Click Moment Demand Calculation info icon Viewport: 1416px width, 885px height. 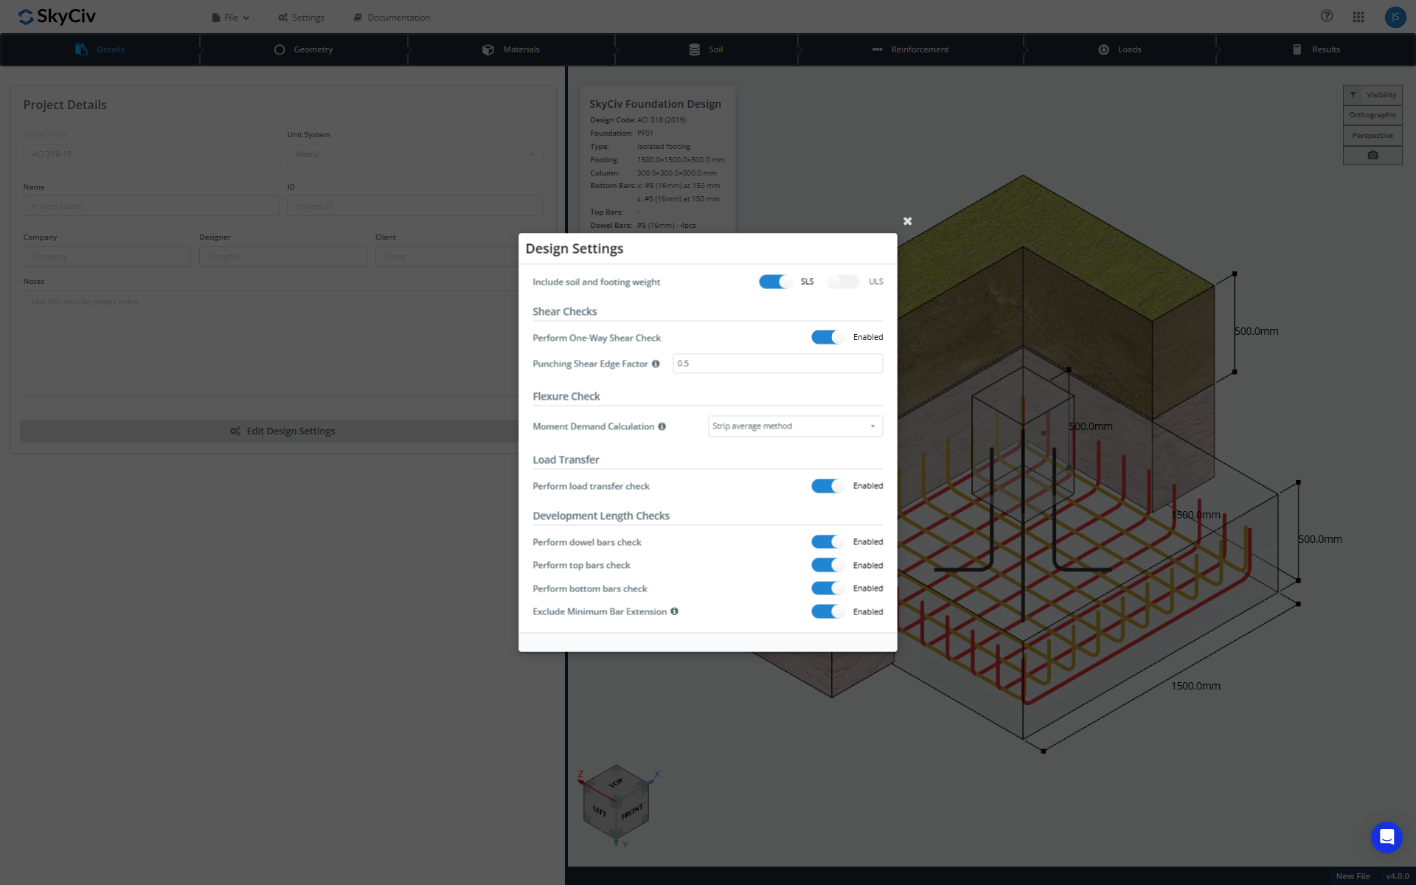(662, 426)
